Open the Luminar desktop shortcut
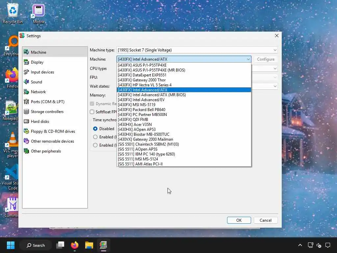The image size is (337, 253). [x=12, y=207]
